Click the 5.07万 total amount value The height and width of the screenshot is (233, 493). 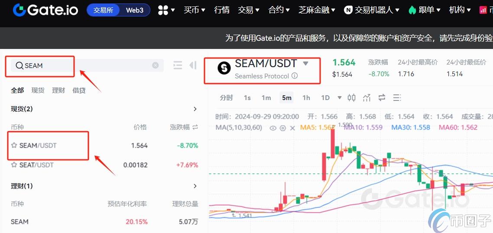pos(188,222)
